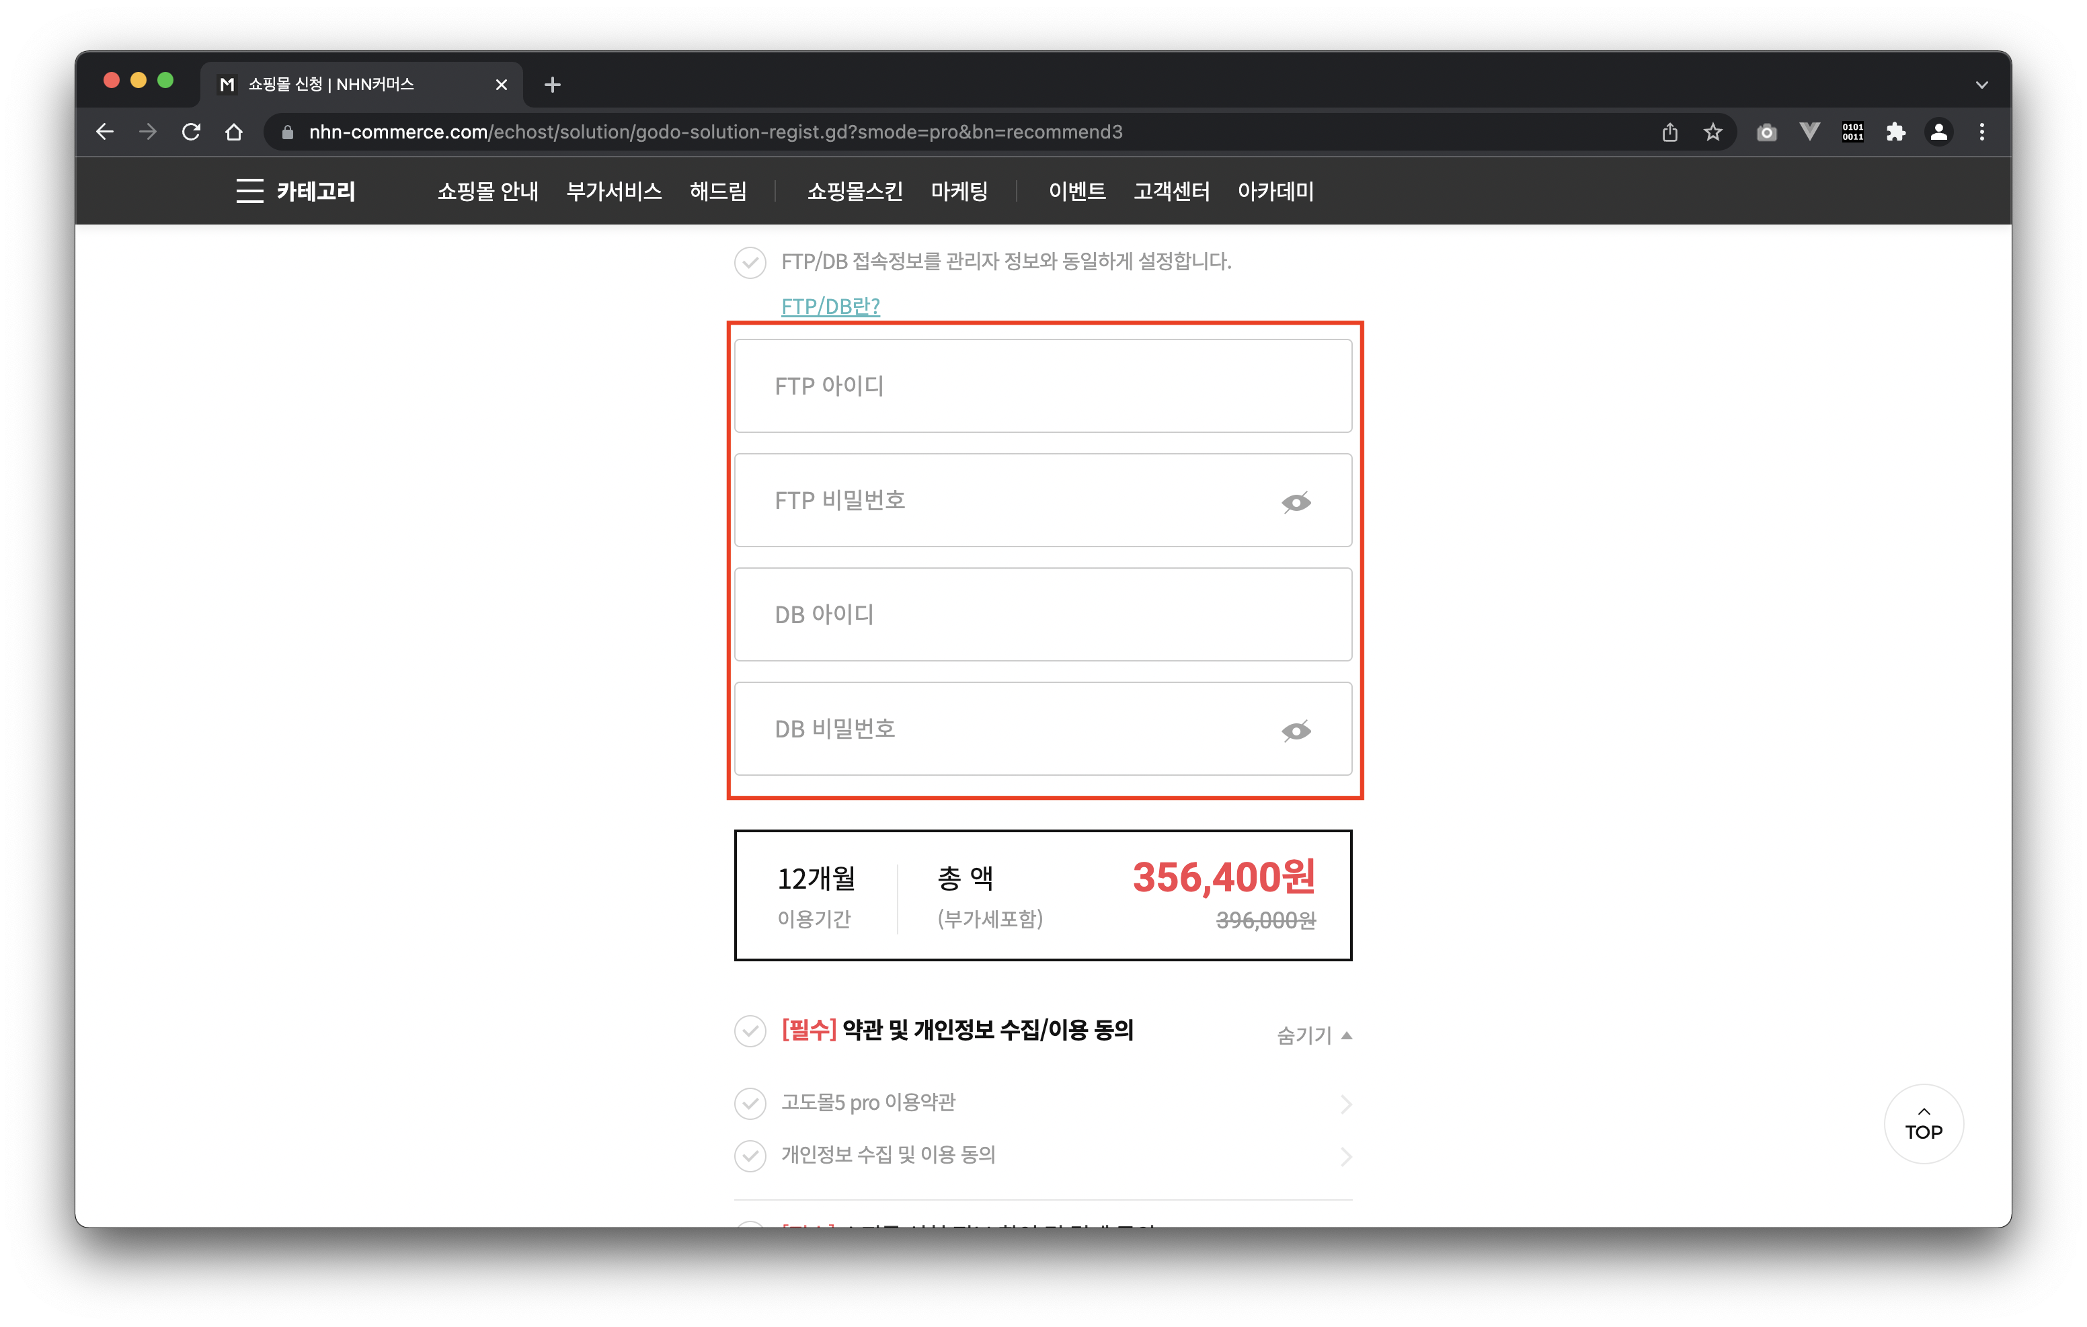Image resolution: width=2087 pixels, height=1327 pixels.
Task: Check FTP/DB 접속정보 same-as-admin checkbox
Action: [x=750, y=262]
